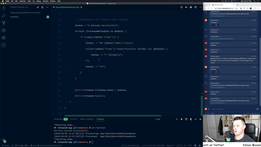Click the menu bar clock
The height and width of the screenshot is (147, 261).
pos(246,1)
